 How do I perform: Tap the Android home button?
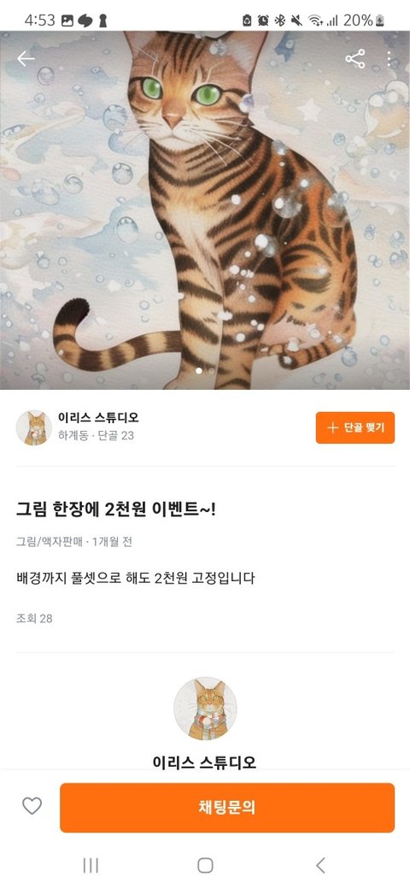tap(205, 865)
